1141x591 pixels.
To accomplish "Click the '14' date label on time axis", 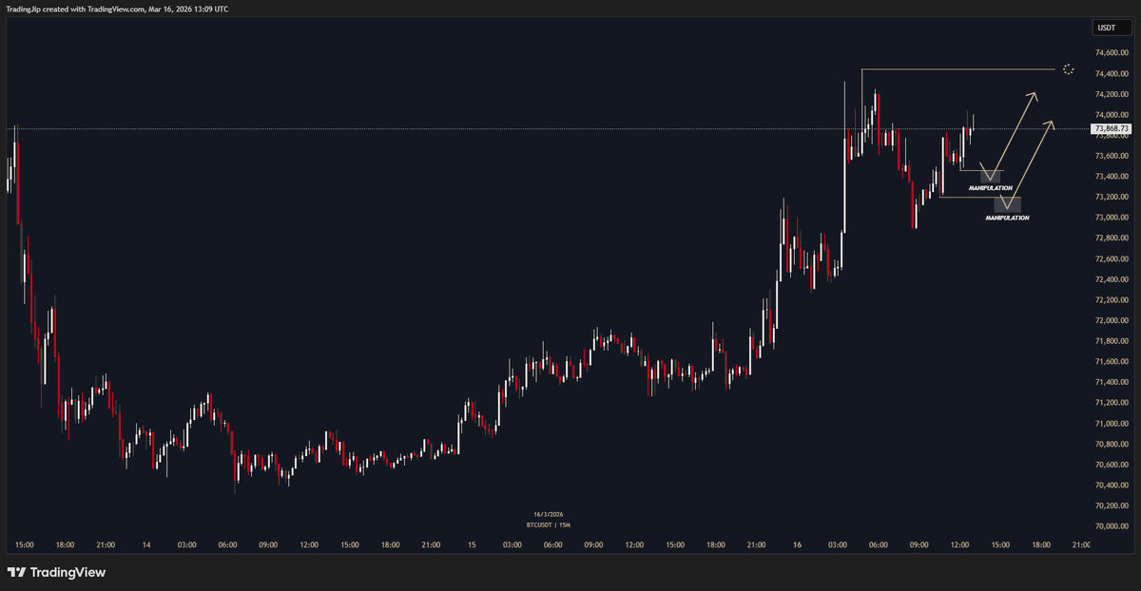I will pos(146,545).
